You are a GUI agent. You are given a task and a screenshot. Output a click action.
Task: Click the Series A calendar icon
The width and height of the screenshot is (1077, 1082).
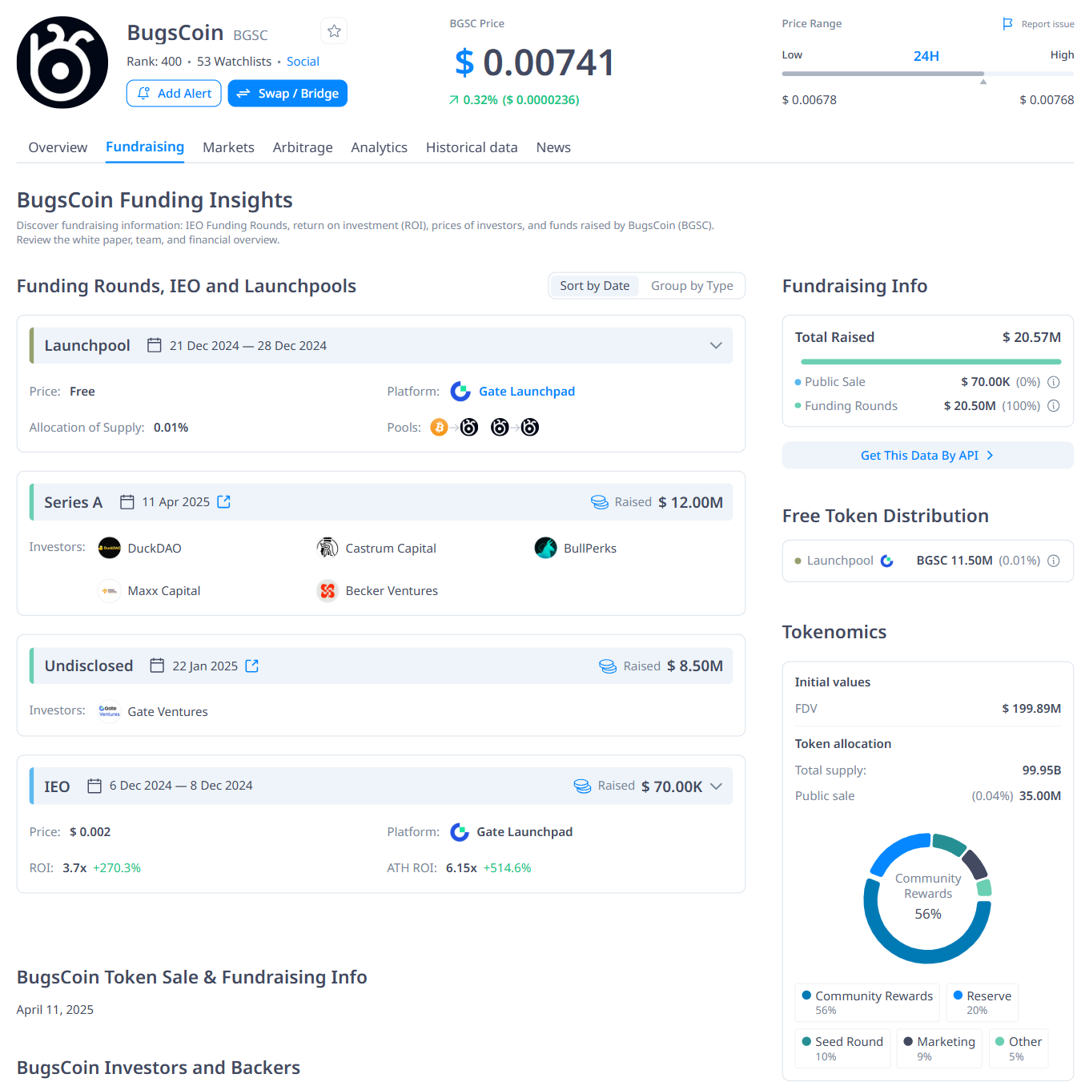pyautogui.click(x=127, y=502)
